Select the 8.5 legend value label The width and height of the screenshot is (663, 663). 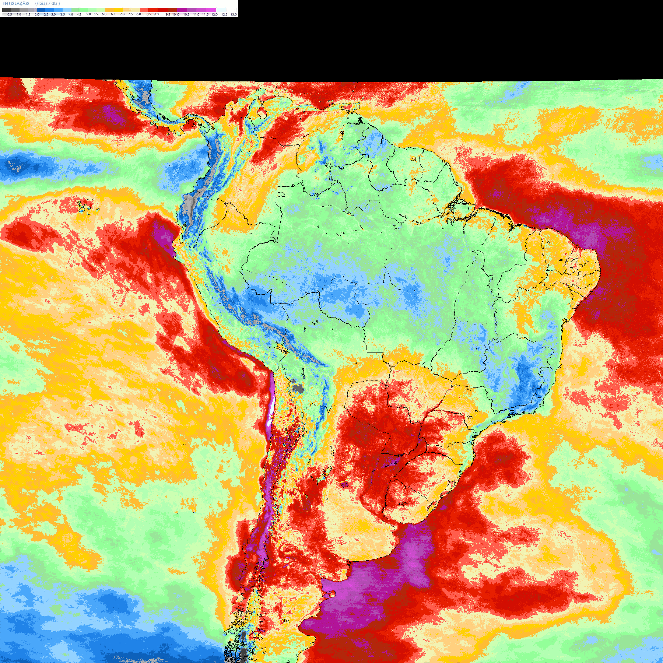(x=149, y=14)
